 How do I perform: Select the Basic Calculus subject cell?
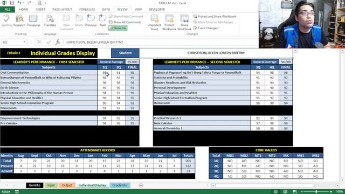(x=202, y=123)
